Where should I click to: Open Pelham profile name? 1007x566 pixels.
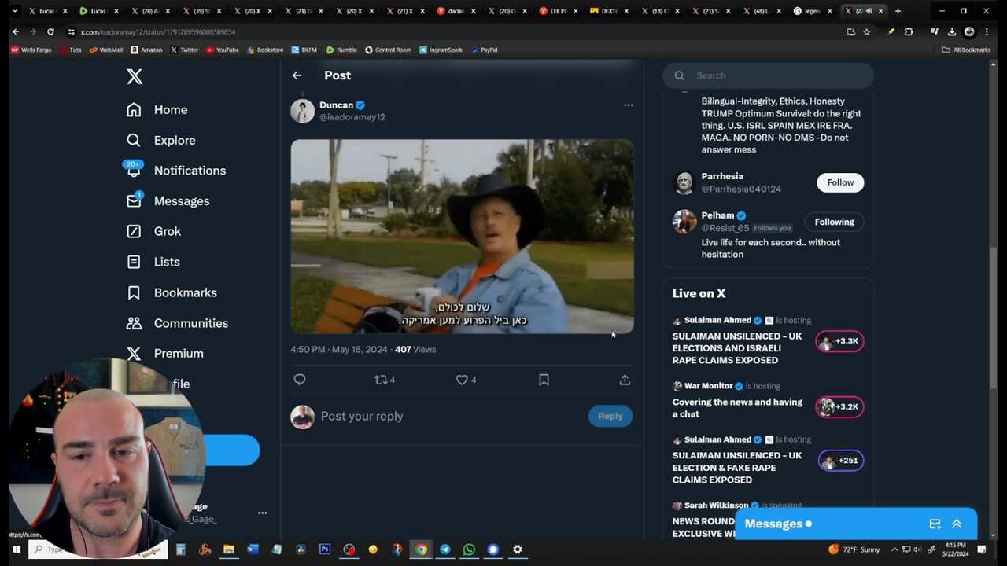(x=717, y=215)
